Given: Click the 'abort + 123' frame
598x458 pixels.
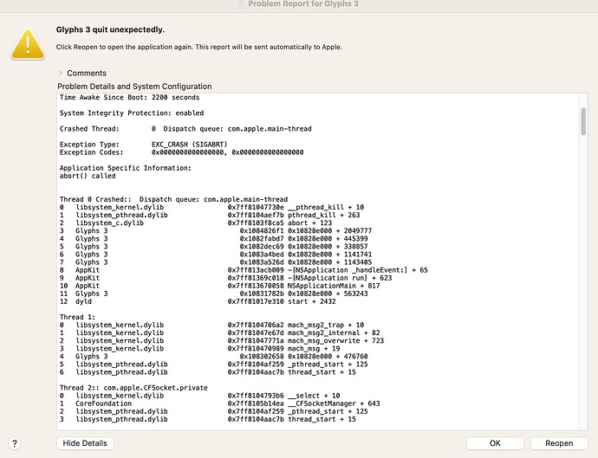Looking at the screenshot, I should tap(196, 223).
